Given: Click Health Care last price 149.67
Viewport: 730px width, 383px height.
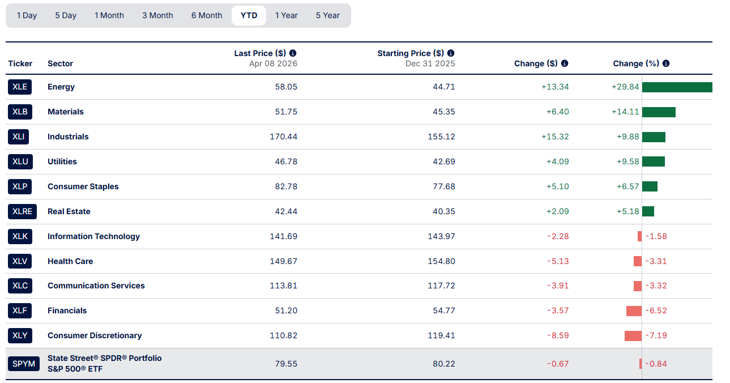Looking at the screenshot, I should pyautogui.click(x=284, y=261).
